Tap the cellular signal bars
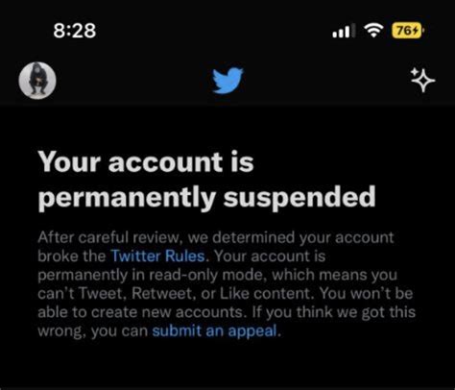This screenshot has width=455, height=390. [x=344, y=31]
